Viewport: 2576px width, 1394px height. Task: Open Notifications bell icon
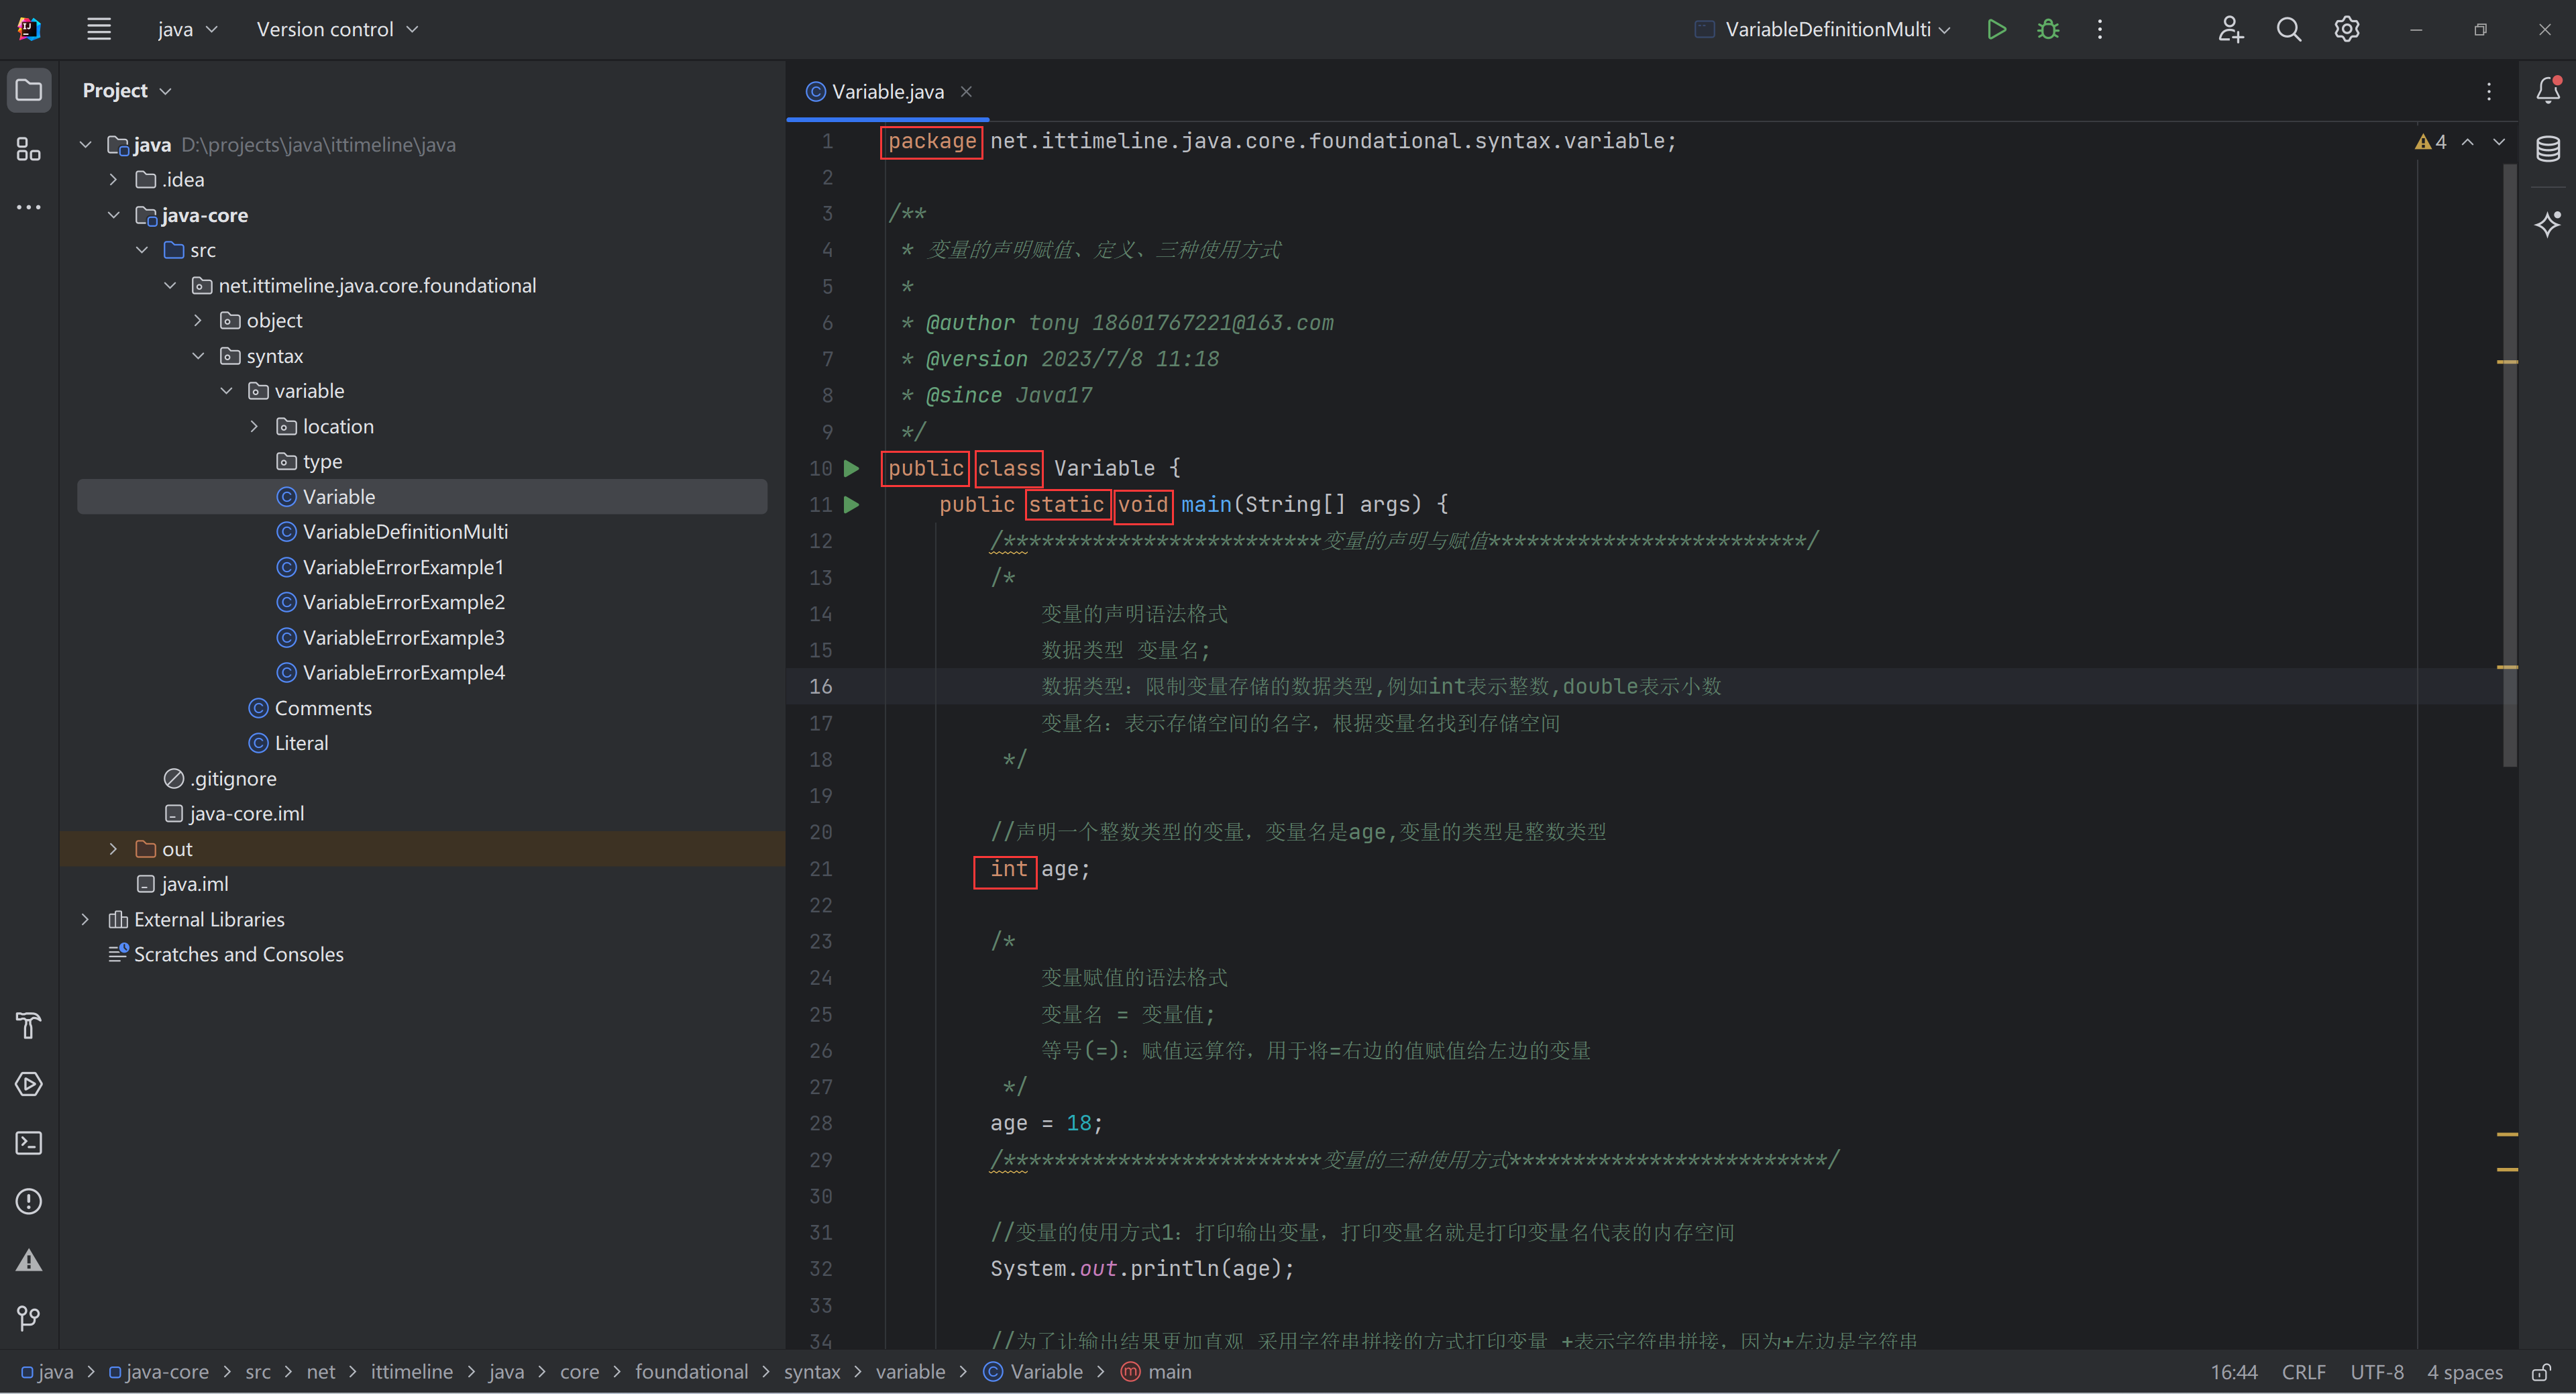[x=2548, y=90]
